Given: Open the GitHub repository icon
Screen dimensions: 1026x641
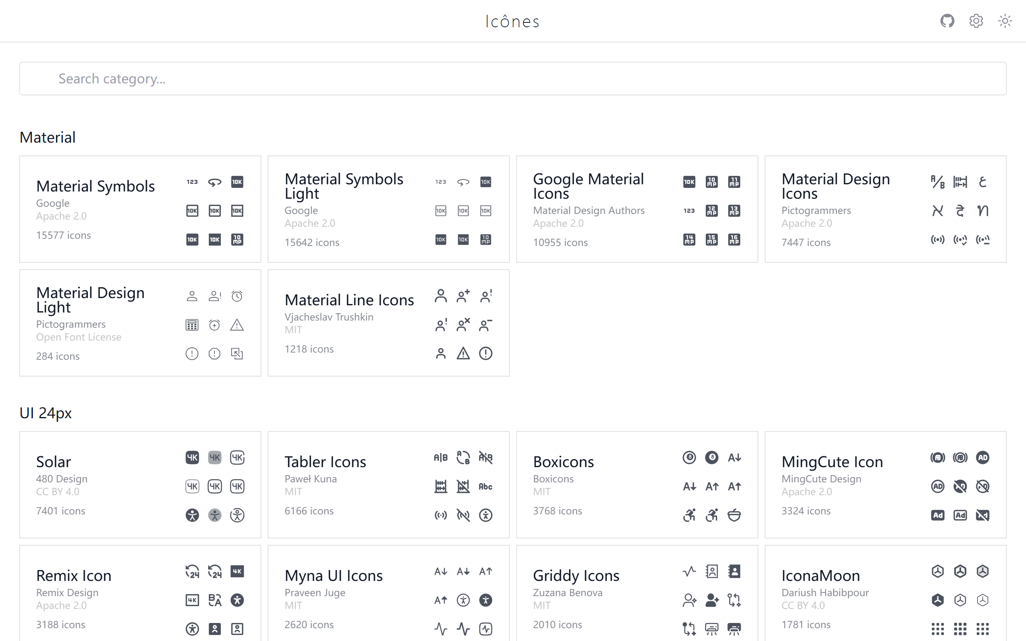Looking at the screenshot, I should [x=947, y=21].
